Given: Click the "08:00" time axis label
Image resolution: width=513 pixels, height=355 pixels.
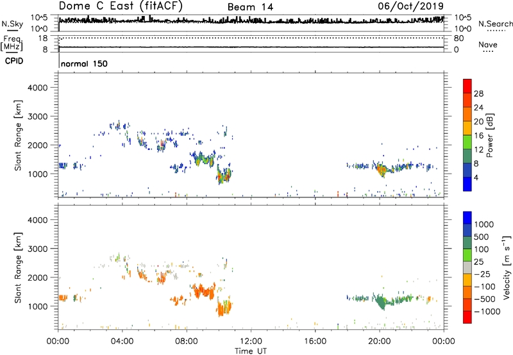Looking at the screenshot, I should [186, 342].
